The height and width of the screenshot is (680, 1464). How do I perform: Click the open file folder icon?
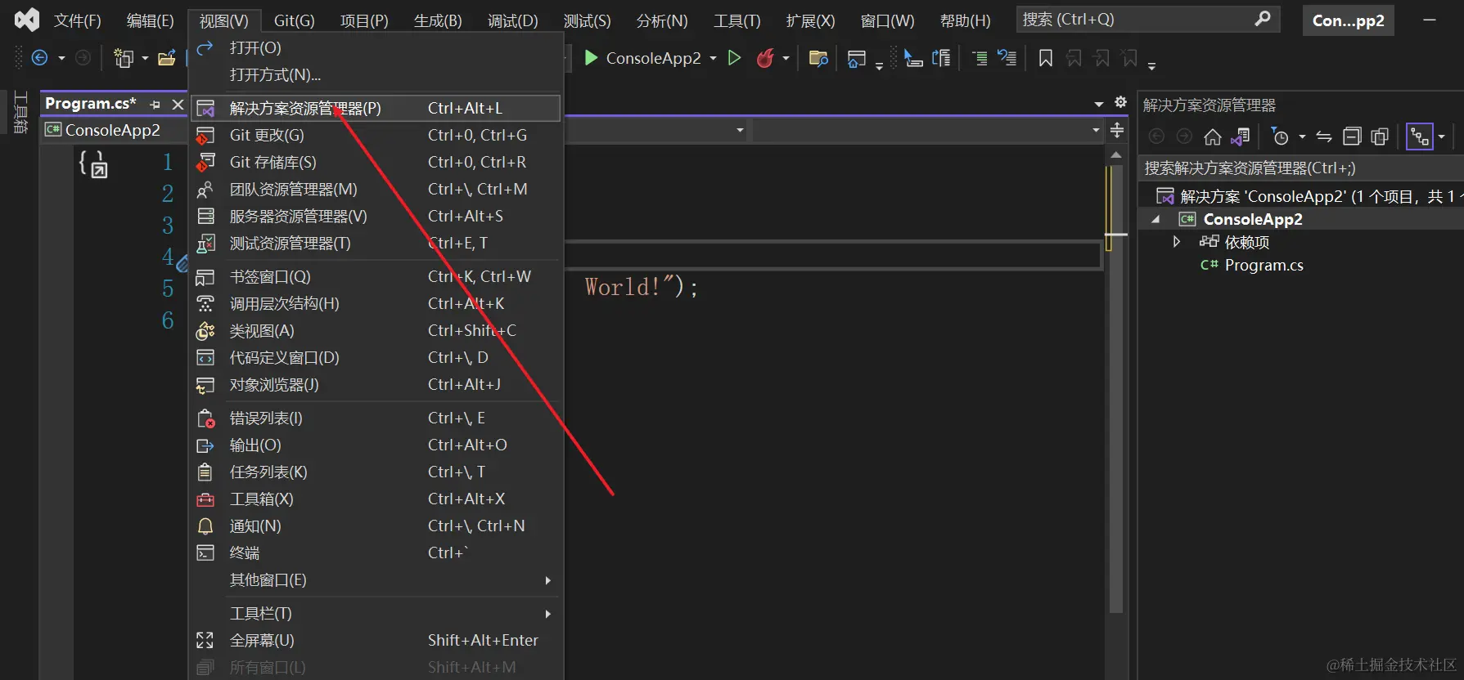click(x=167, y=58)
